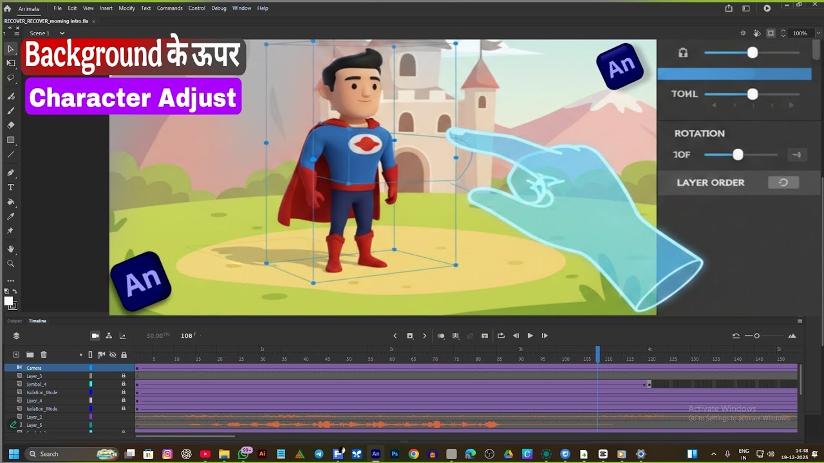Show the parenting view in timeline
This screenshot has height=463, width=824.
[109, 336]
